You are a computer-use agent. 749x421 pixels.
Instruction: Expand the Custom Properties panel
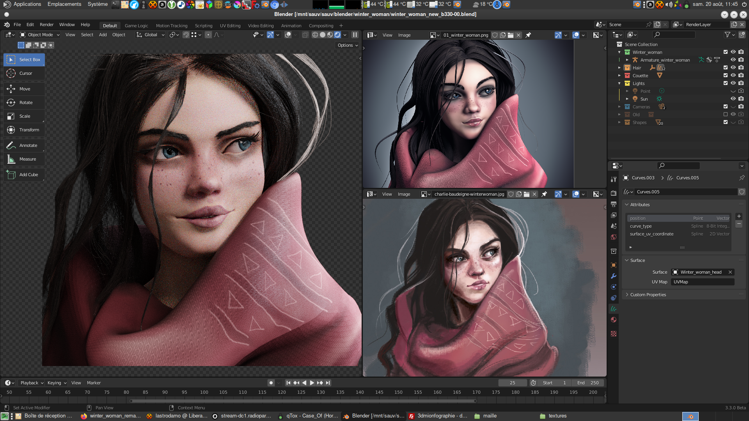click(648, 295)
